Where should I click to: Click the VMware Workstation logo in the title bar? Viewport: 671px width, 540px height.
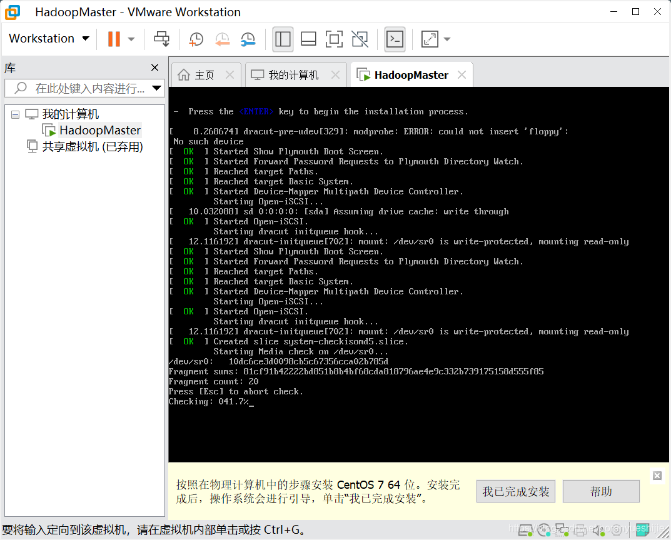[x=13, y=12]
